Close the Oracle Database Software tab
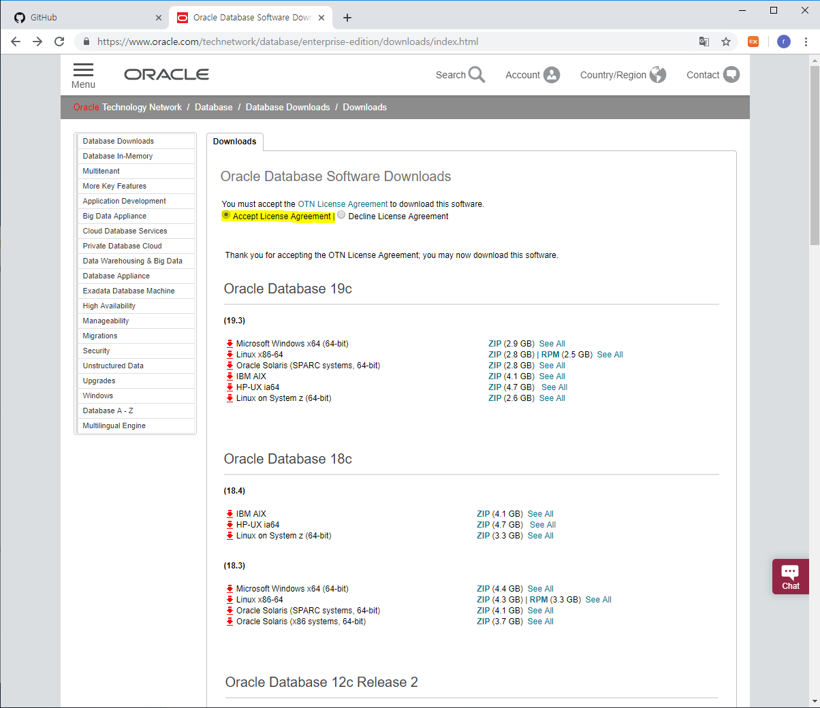The image size is (820, 708). click(x=322, y=18)
